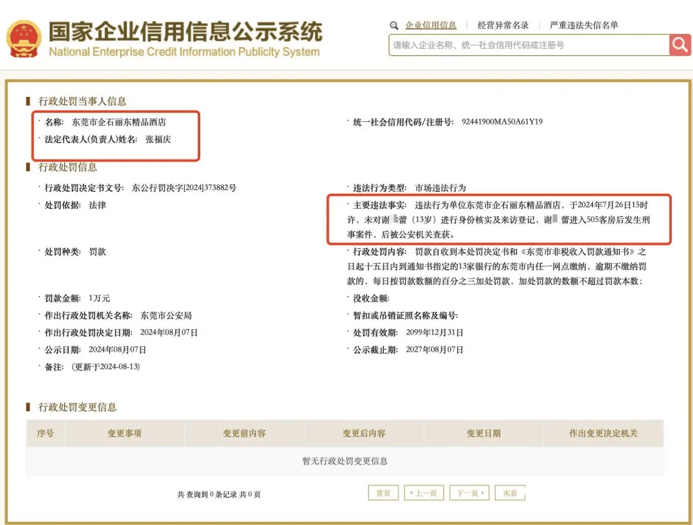Click section heading 行政处罚当事人信息
Image resolution: width=693 pixels, height=525 pixels.
click(82, 101)
